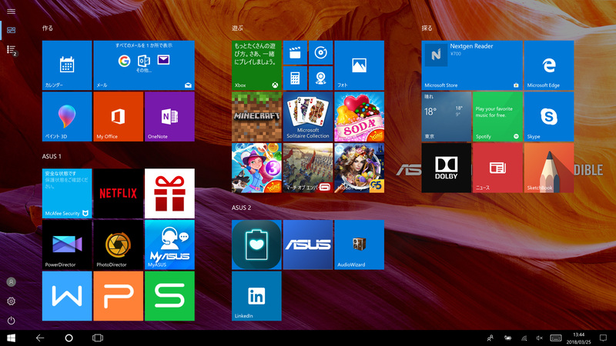The image size is (616, 346).
Task: Open the Mail tile
Action: tap(144, 65)
